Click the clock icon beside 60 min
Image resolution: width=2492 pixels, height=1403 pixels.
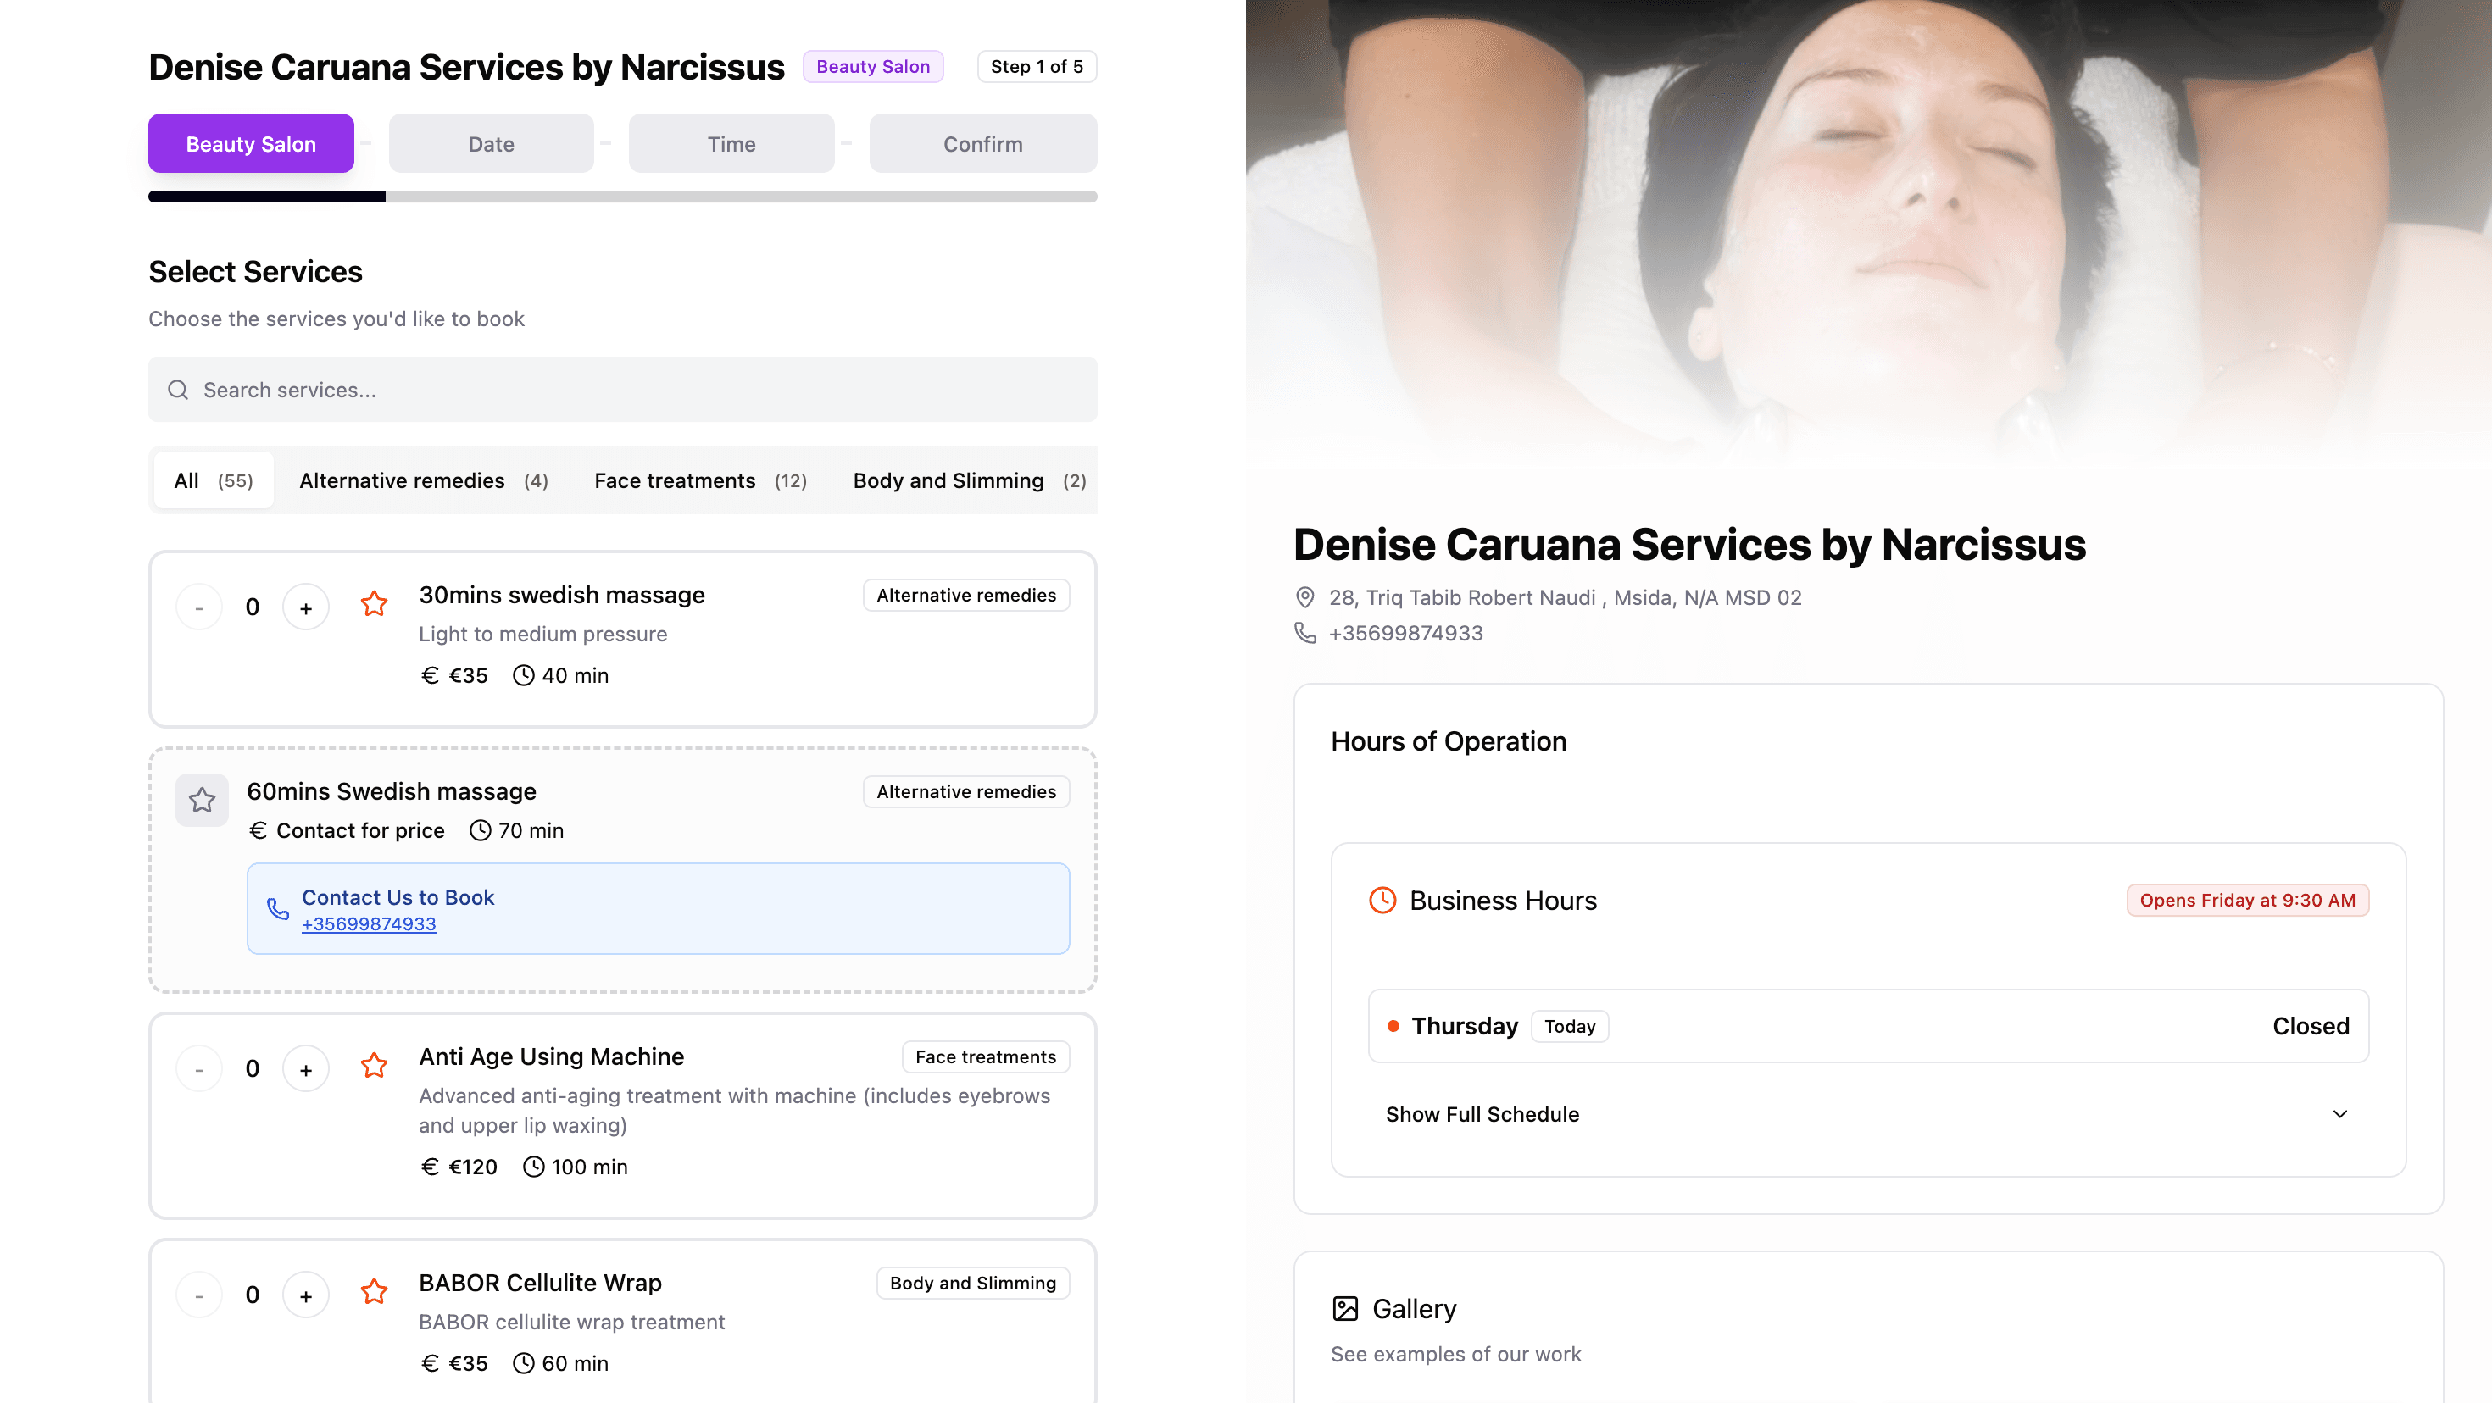(x=523, y=1363)
